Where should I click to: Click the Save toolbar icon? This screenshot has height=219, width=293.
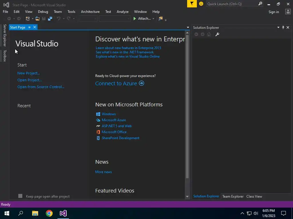(x=44, y=19)
